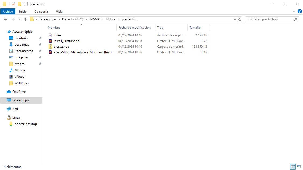Select the prestashop zip folder icon
Screen dimensions: 303x170
pyautogui.click(x=50, y=46)
